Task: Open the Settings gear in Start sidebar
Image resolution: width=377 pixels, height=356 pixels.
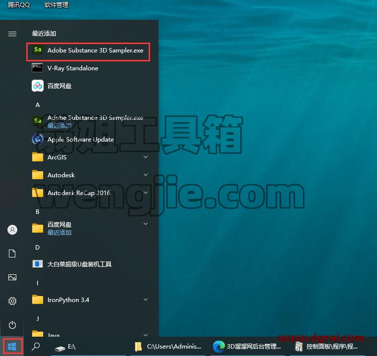Action: click(12, 301)
